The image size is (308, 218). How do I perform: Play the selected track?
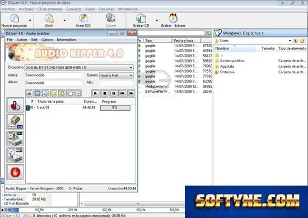[95, 93]
